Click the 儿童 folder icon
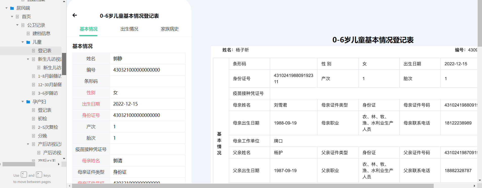 pos(28,42)
